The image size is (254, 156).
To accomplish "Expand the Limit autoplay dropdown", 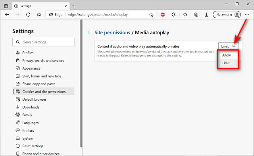I will coord(229,46).
